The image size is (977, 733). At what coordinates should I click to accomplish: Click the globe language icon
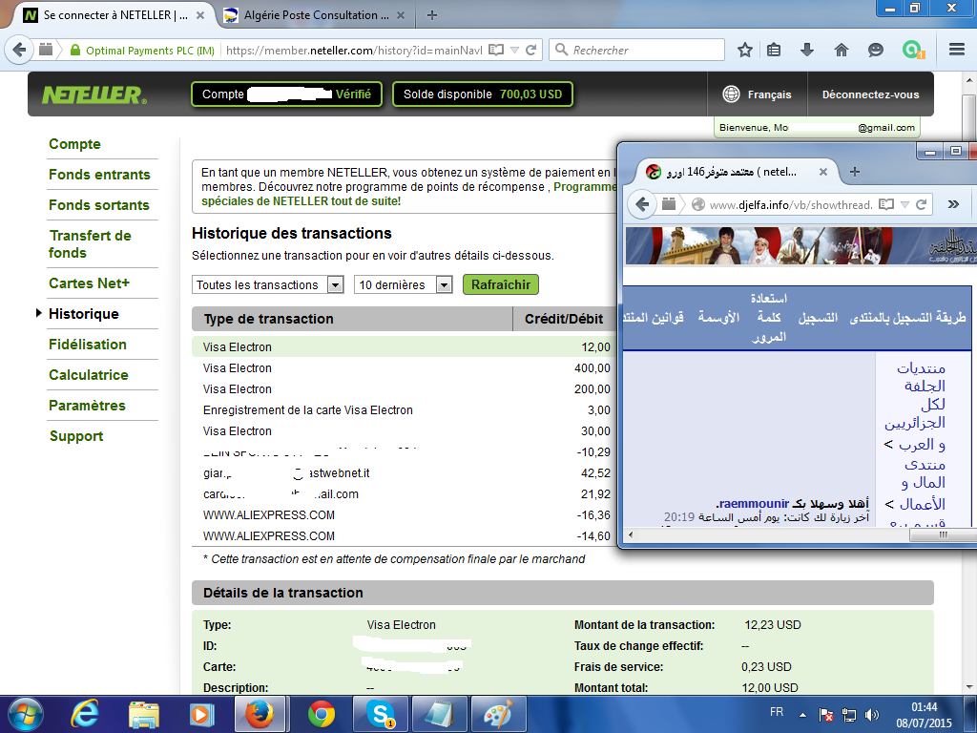coord(731,94)
